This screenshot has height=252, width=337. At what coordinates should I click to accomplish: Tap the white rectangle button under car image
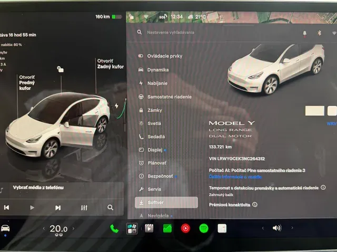(x=315, y=111)
